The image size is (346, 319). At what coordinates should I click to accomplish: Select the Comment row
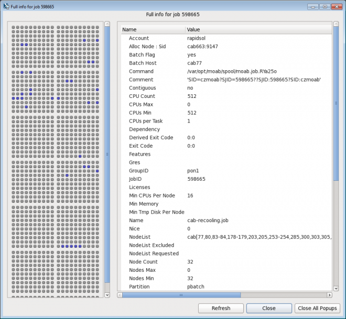tap(226, 80)
